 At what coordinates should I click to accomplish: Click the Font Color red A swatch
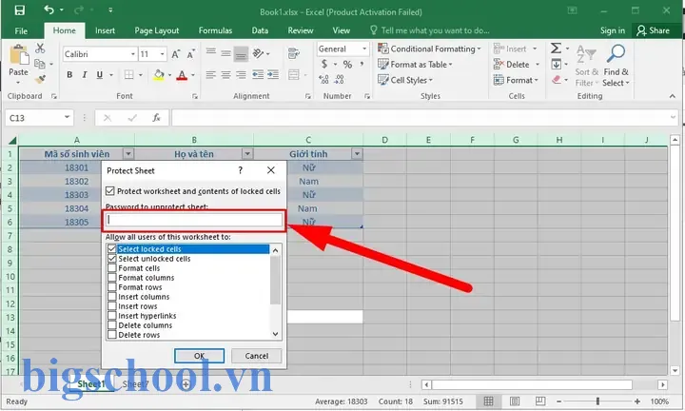coord(182,75)
